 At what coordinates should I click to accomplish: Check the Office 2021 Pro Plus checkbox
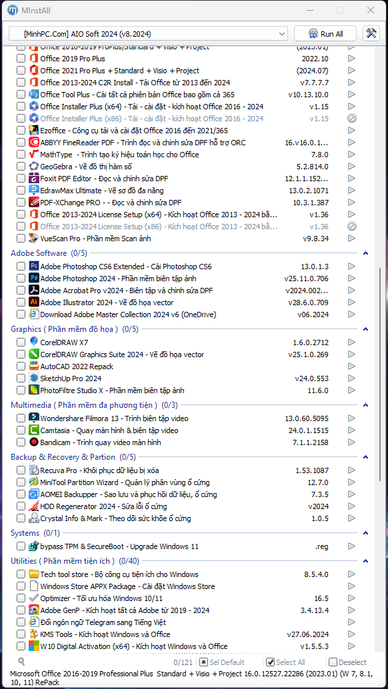point(21,71)
